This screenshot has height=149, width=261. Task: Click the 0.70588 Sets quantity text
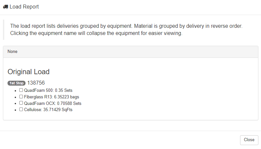(x=69, y=103)
